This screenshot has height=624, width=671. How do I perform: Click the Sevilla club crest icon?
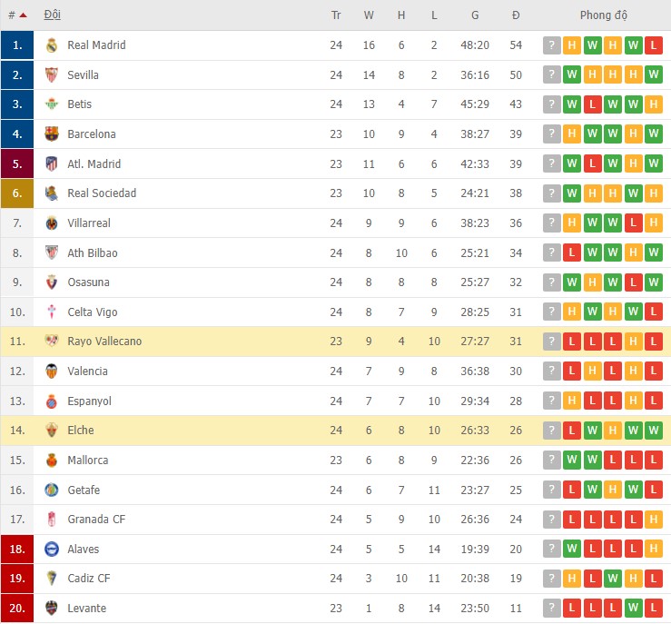click(52, 75)
